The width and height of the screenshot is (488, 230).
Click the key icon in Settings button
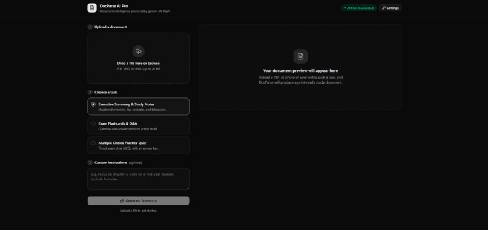384,8
